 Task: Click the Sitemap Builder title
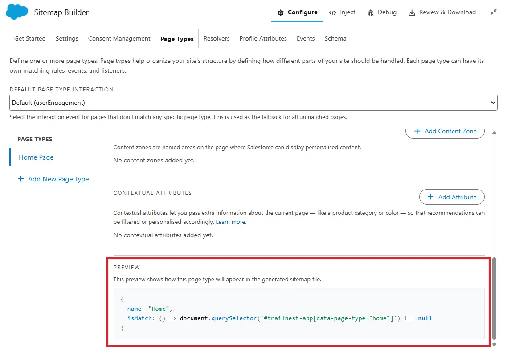click(61, 12)
